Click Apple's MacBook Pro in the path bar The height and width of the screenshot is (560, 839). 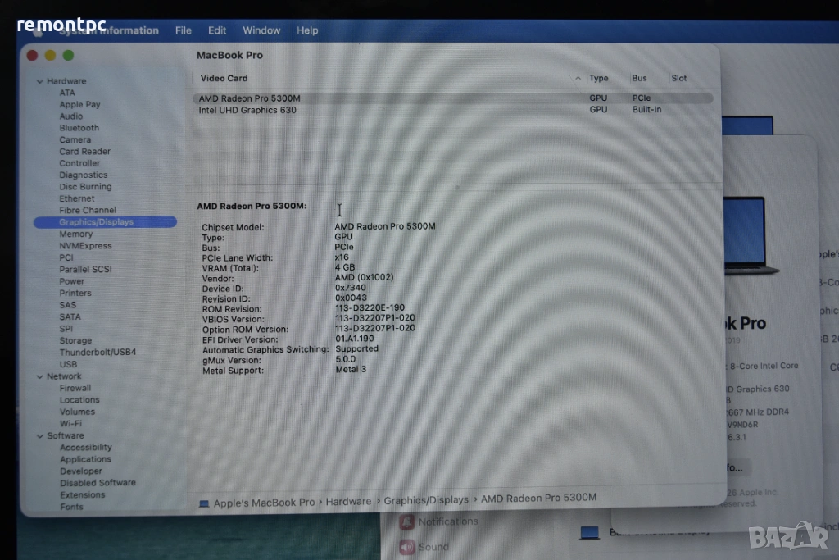click(264, 503)
